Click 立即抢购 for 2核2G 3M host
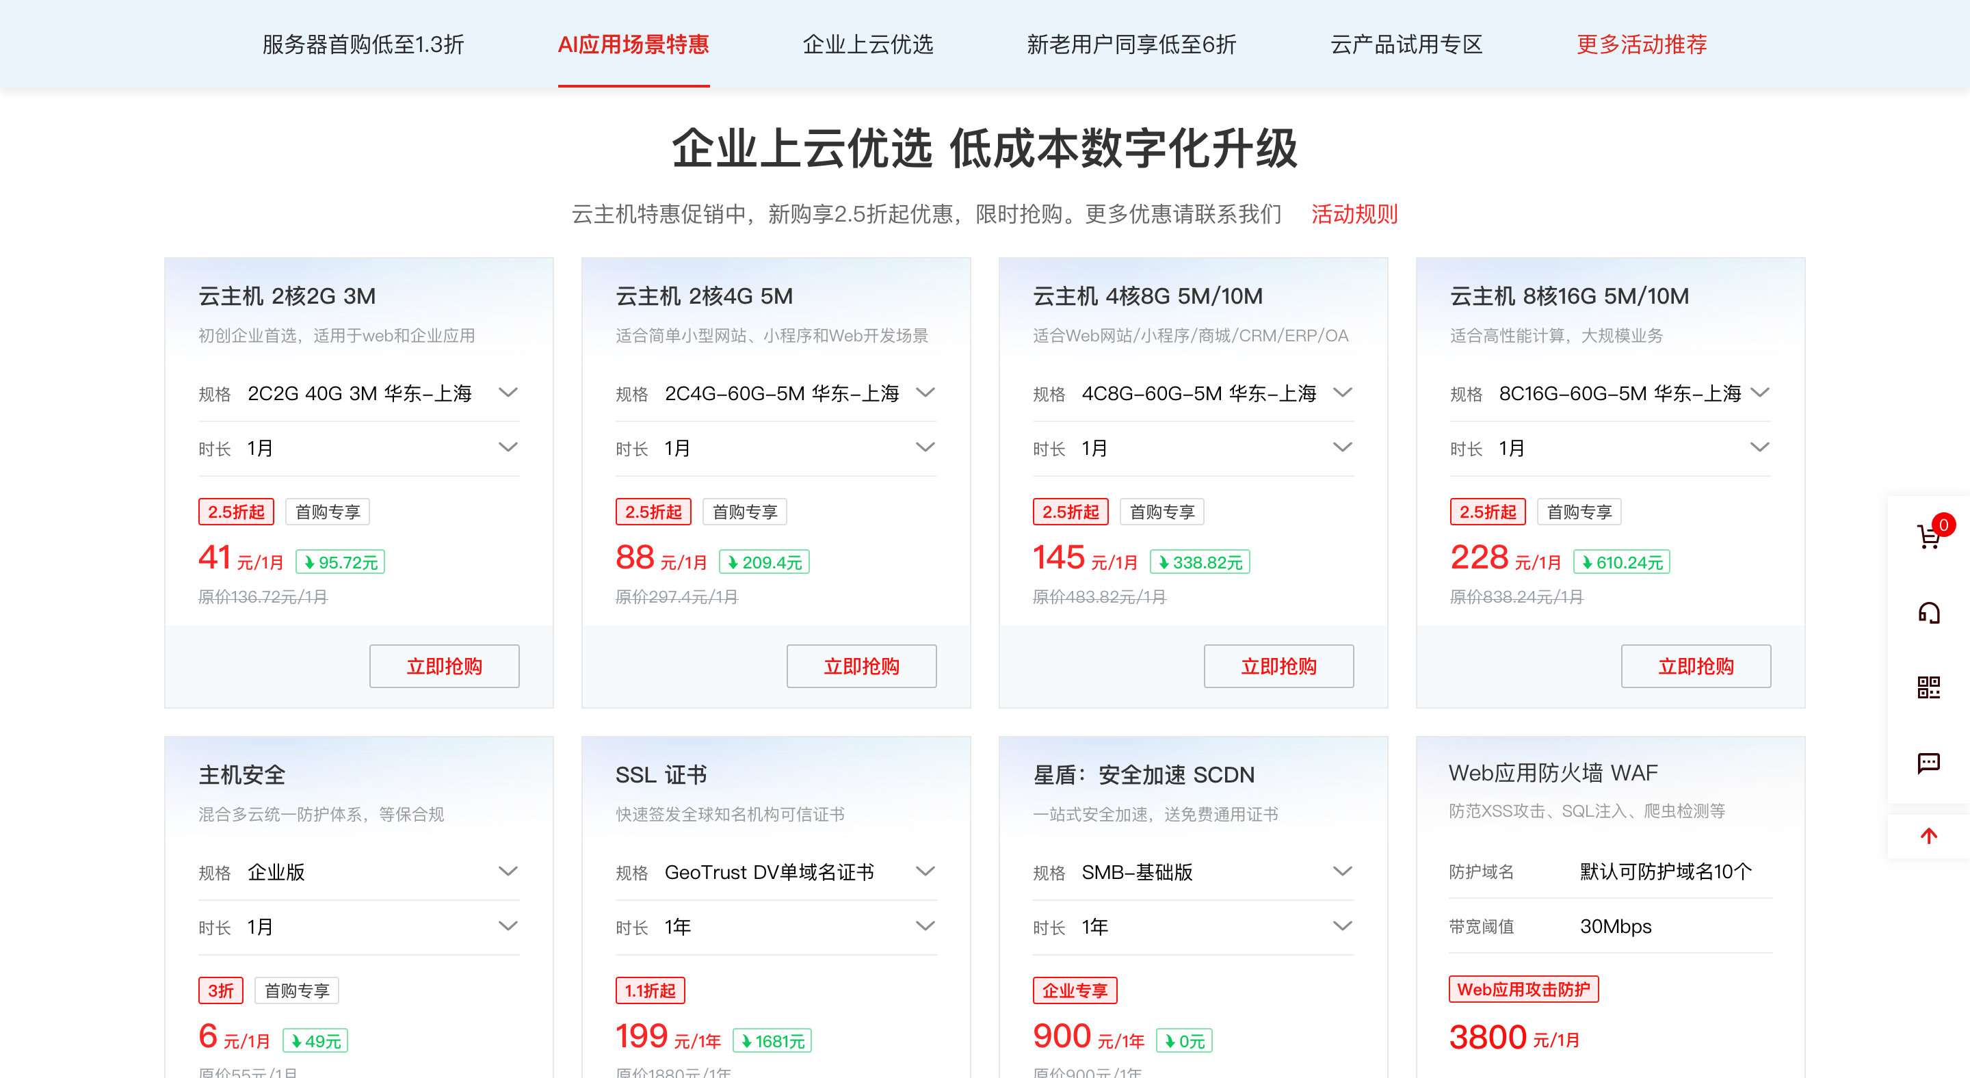The height and width of the screenshot is (1078, 1970). coord(445,666)
